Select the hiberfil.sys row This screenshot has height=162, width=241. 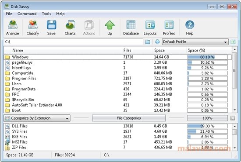tap(117, 68)
